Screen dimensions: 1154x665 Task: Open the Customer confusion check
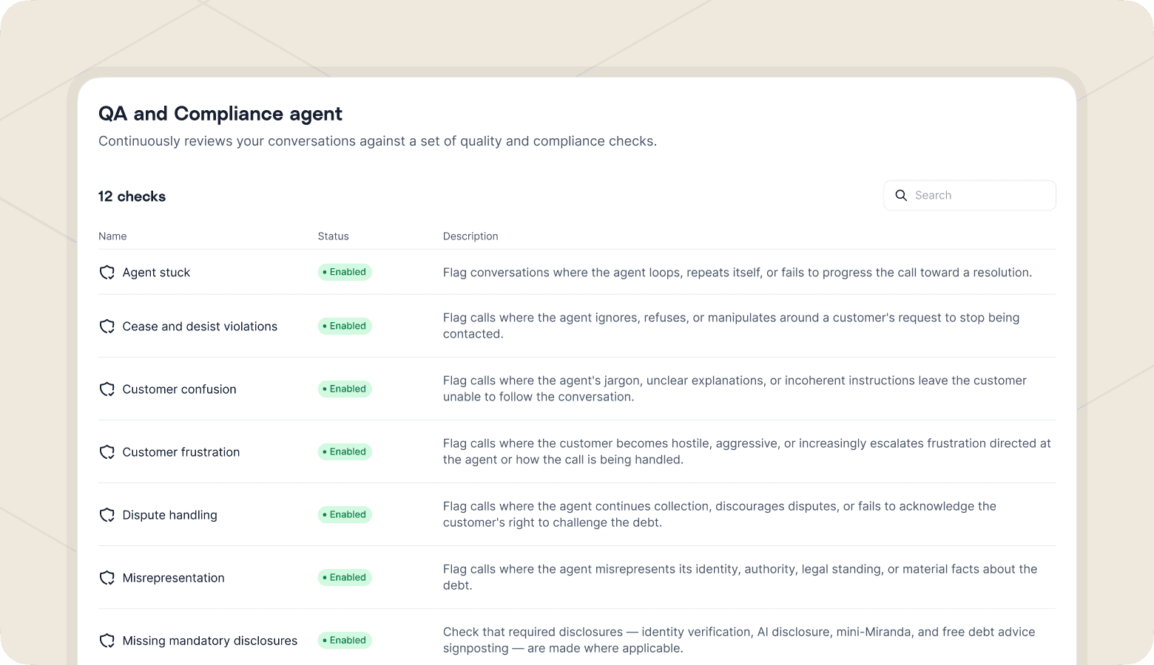pyautogui.click(x=179, y=389)
